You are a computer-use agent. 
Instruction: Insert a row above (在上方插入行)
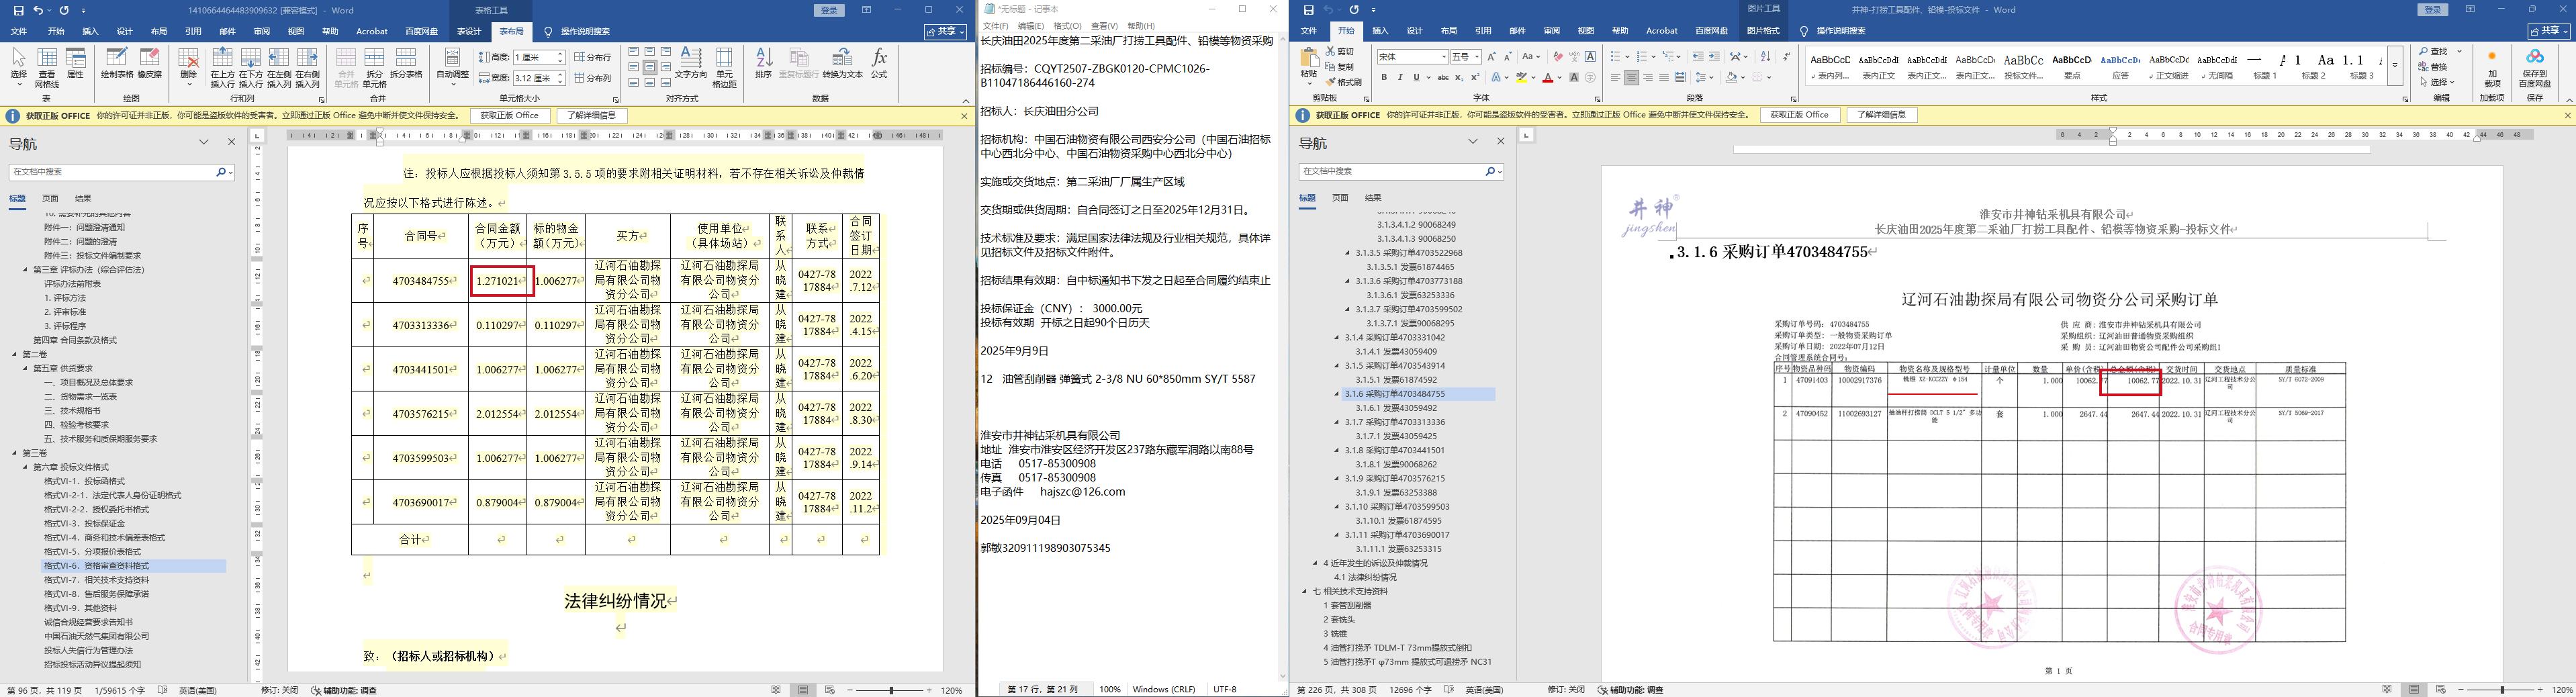pyautogui.click(x=223, y=67)
